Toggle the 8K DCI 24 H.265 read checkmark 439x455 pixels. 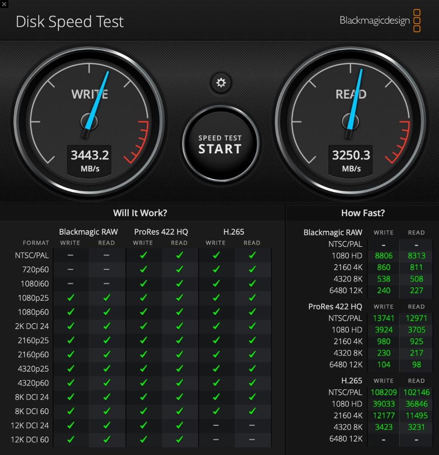pyautogui.click(x=252, y=397)
